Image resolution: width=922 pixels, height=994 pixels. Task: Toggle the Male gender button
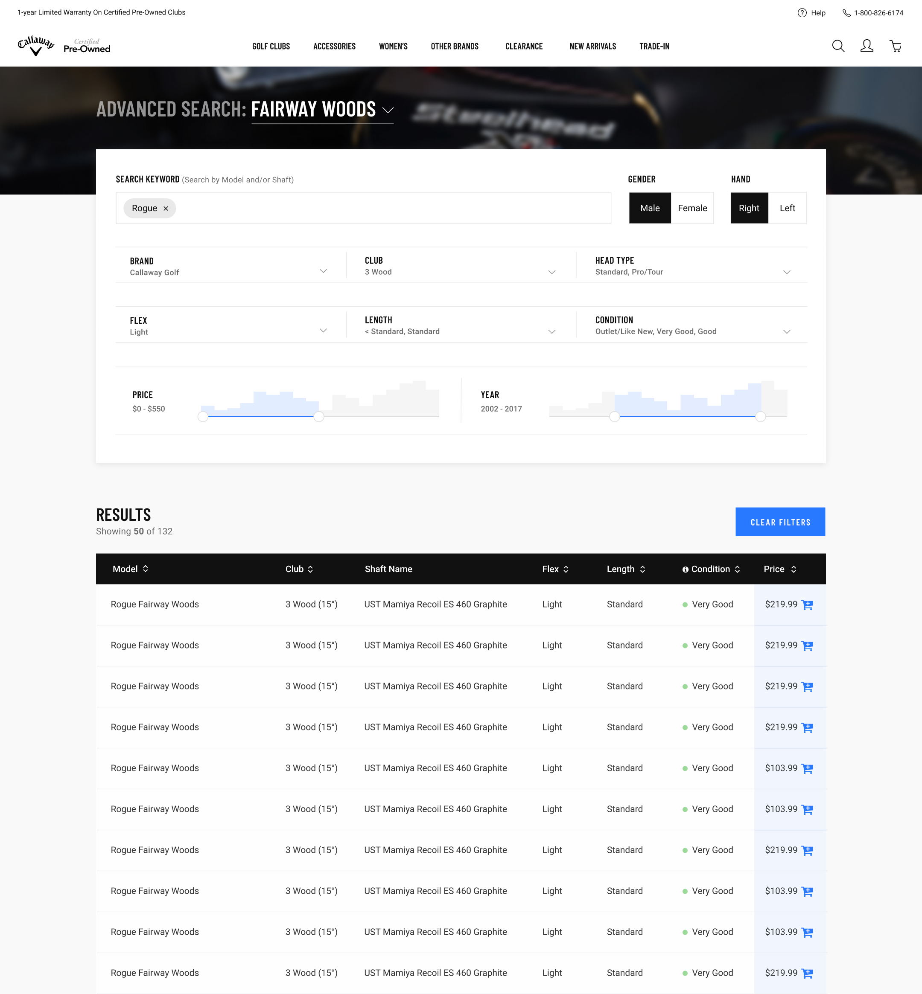(650, 208)
